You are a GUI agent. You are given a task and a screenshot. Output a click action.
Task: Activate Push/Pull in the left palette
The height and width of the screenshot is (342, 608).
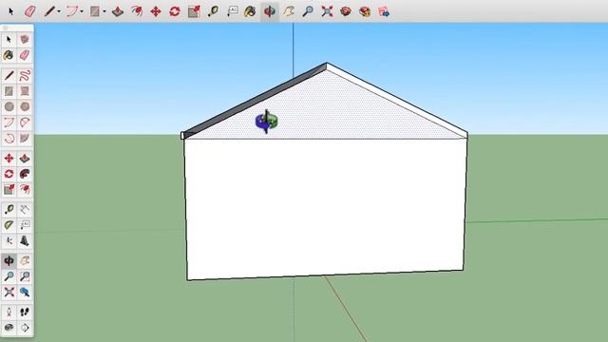coord(25,159)
